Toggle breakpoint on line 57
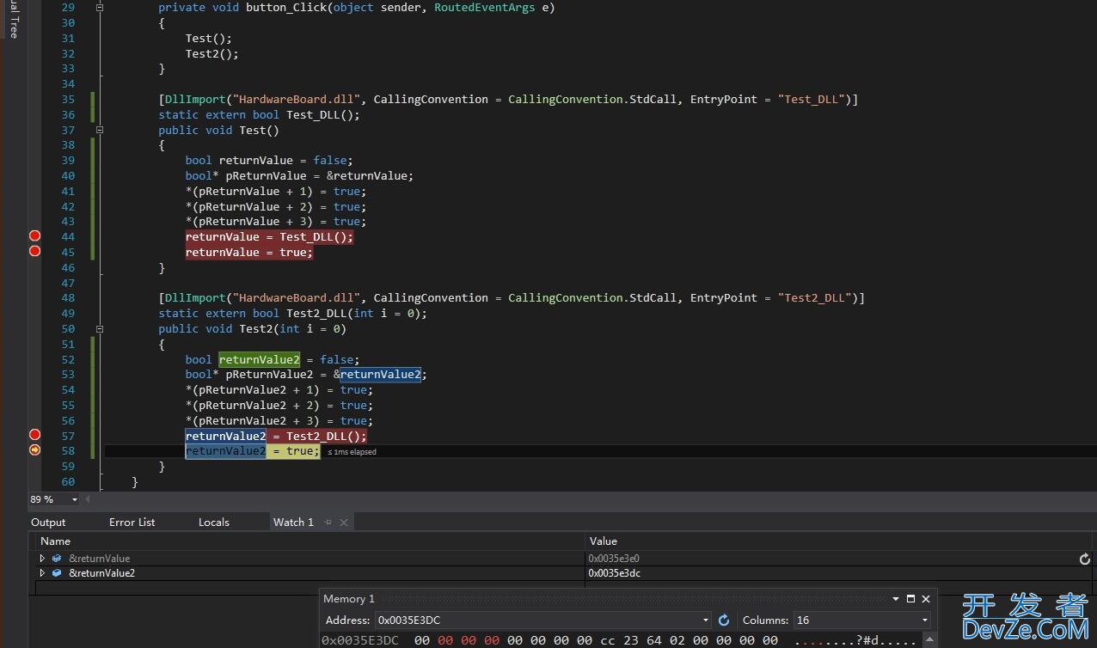 (35, 435)
